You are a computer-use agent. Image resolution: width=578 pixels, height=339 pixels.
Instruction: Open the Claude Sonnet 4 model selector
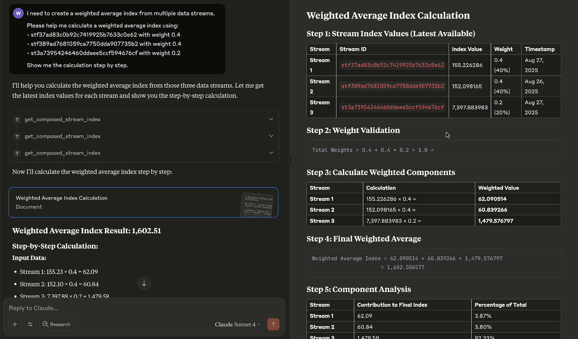tap(237, 324)
